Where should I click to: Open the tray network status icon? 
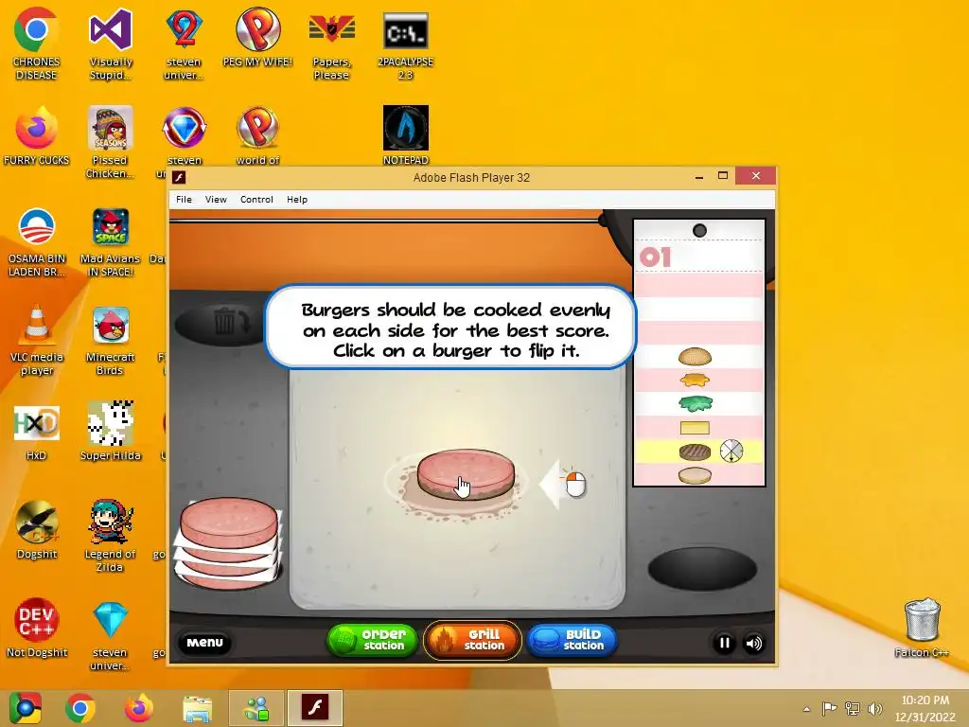click(x=853, y=709)
